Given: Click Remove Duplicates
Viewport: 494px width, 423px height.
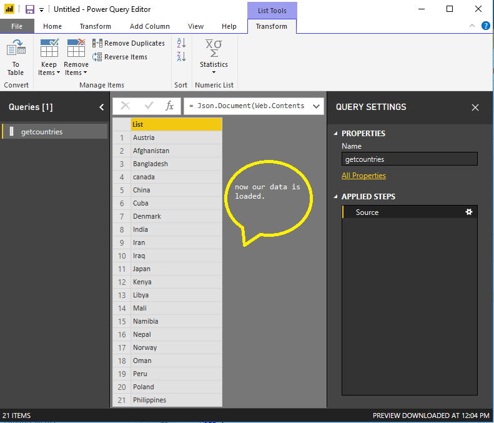Looking at the screenshot, I should point(129,43).
